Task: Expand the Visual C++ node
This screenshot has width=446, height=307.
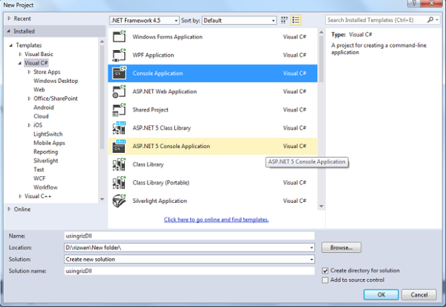Action: pyautogui.click(x=20, y=196)
